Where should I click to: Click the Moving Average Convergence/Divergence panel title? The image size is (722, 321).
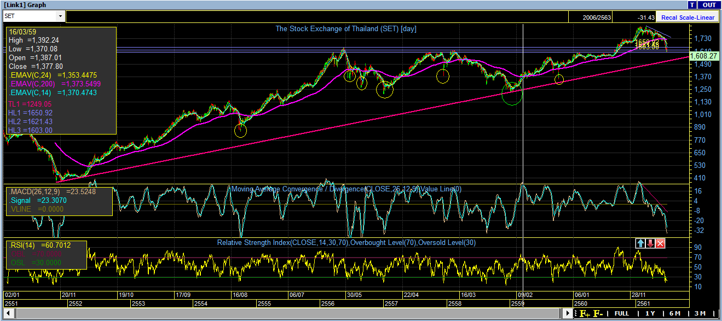(346, 189)
